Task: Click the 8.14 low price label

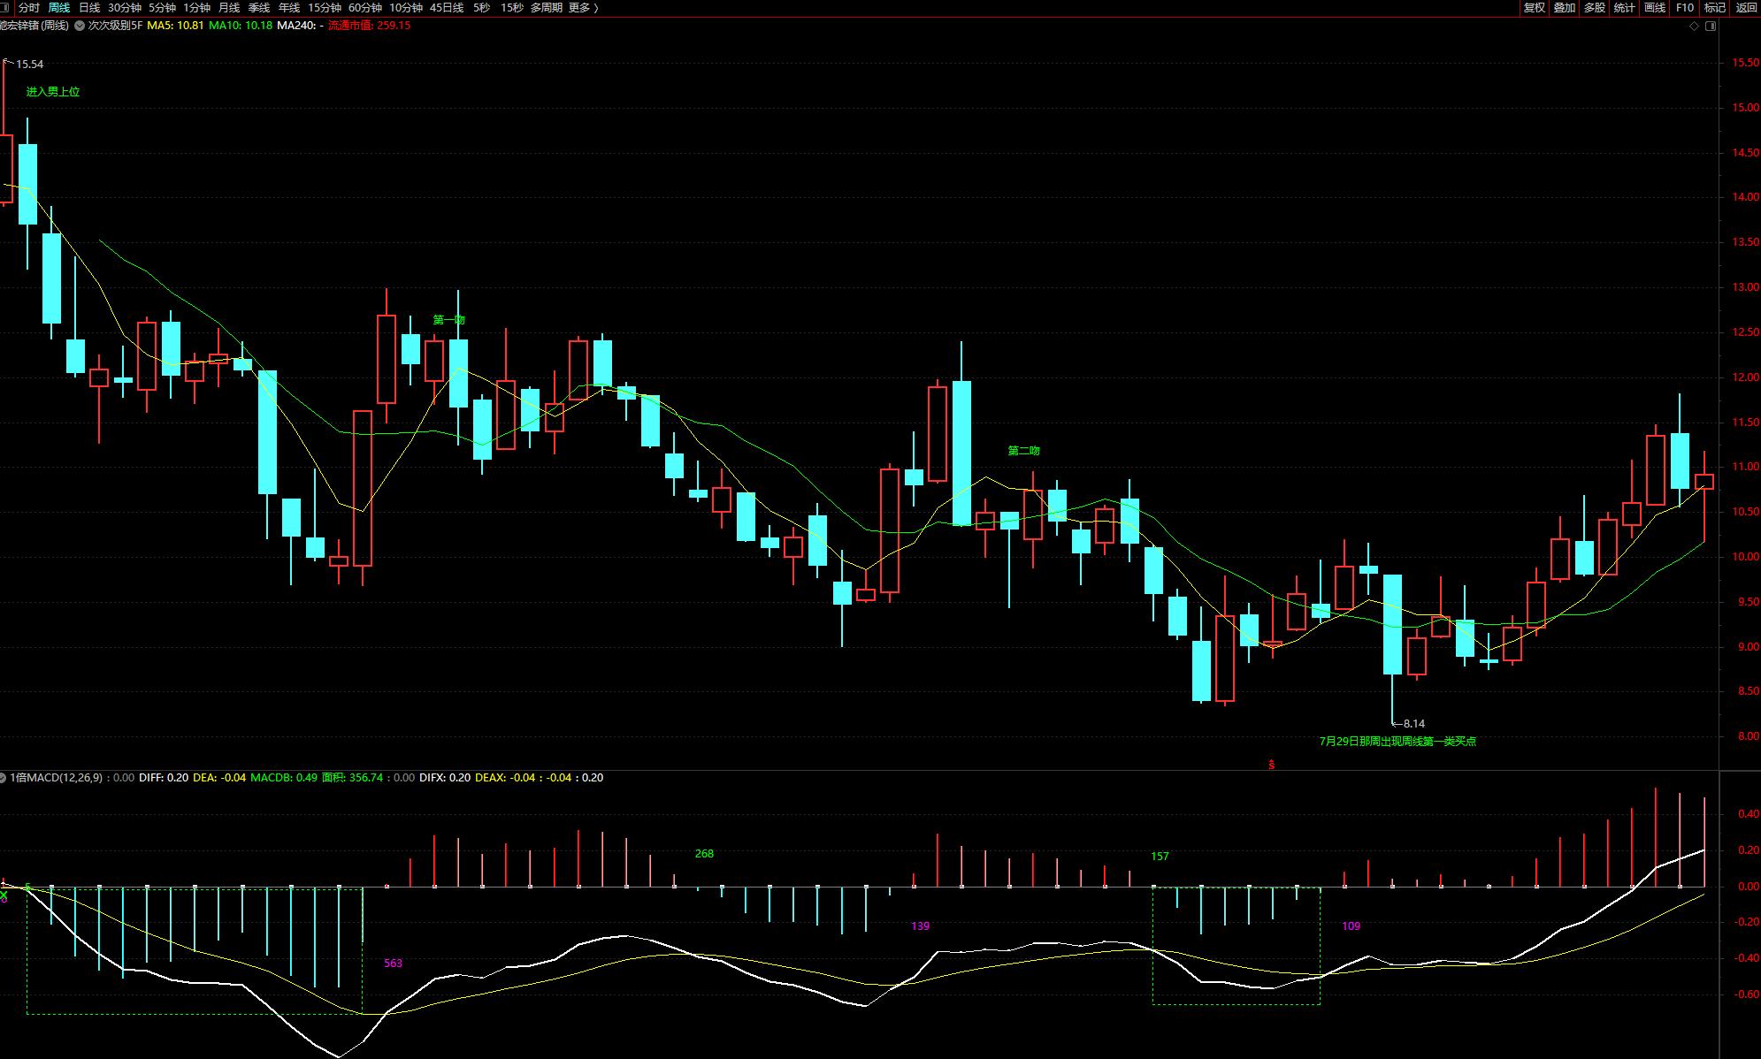Action: point(1413,724)
